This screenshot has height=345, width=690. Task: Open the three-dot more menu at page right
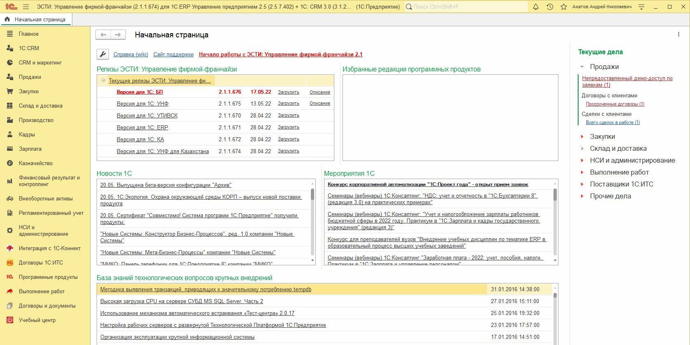coord(678,35)
